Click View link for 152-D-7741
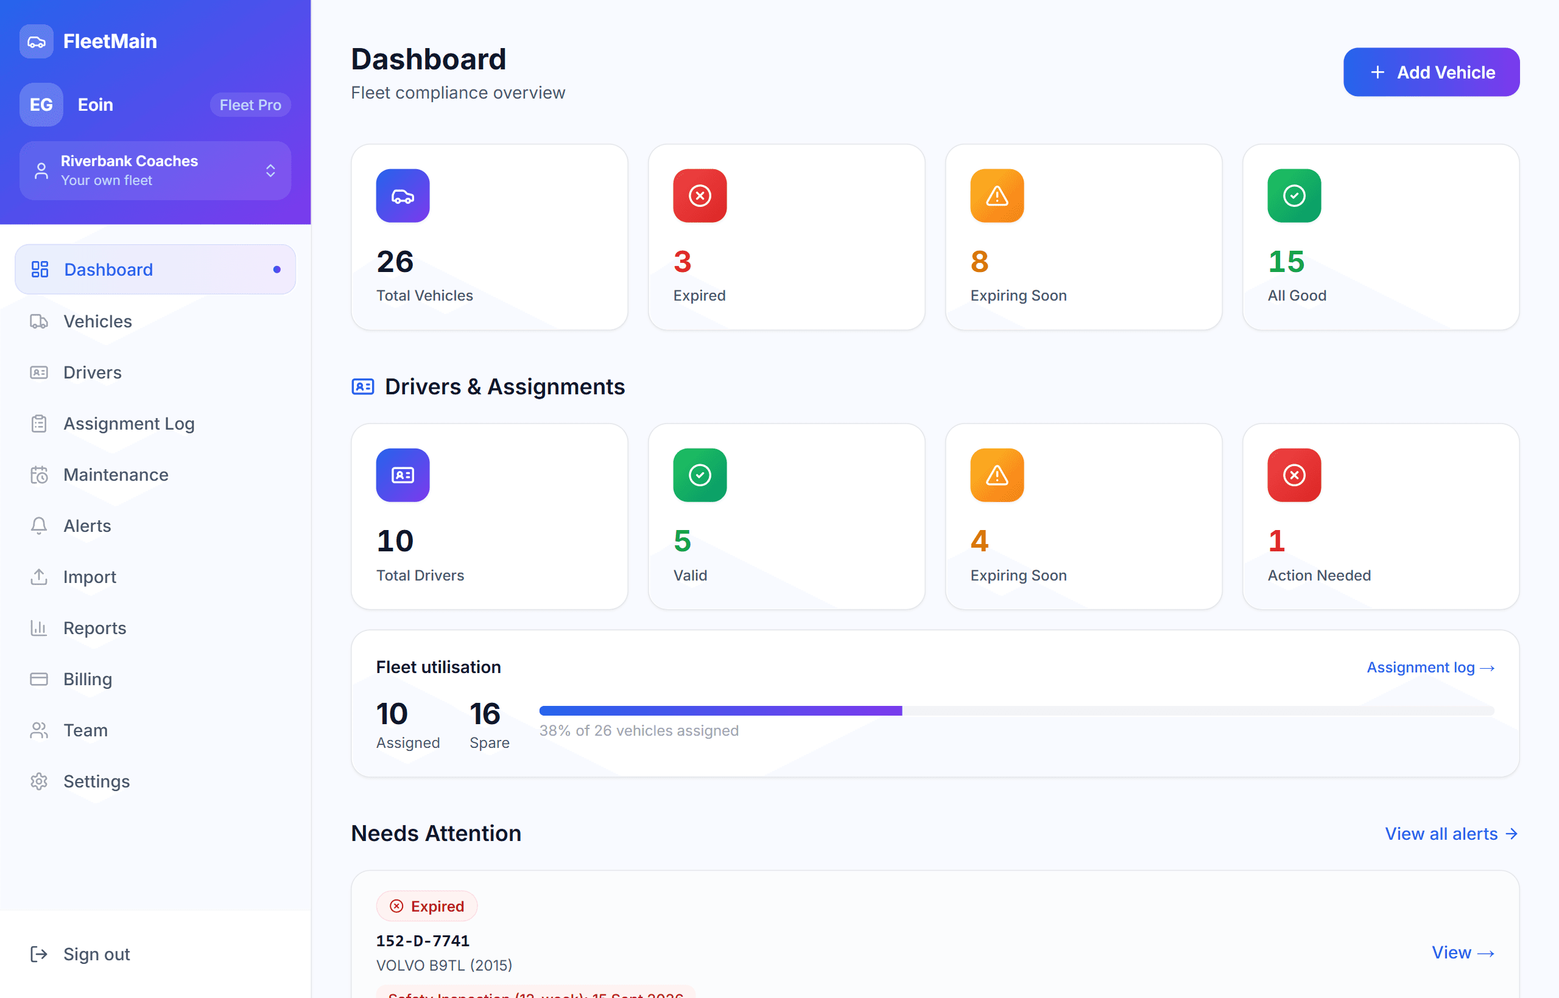This screenshot has height=998, width=1559. pyautogui.click(x=1462, y=952)
